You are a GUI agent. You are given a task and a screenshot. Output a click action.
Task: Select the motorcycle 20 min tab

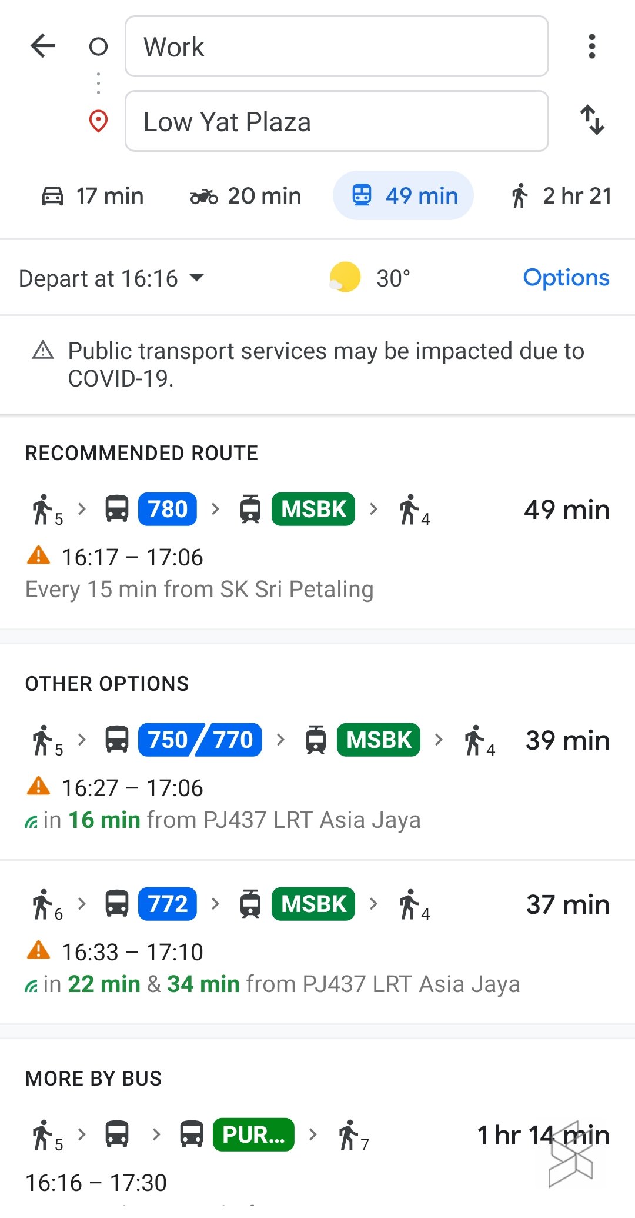(246, 196)
